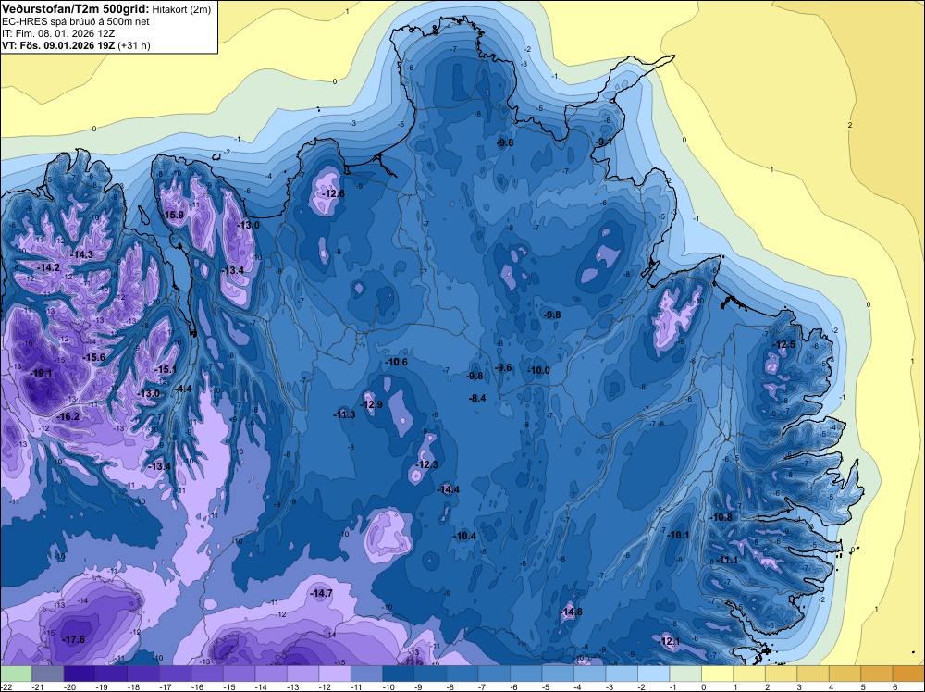Select the -12.9 temperature value
Viewport: 925px width, 692px height.
click(372, 404)
